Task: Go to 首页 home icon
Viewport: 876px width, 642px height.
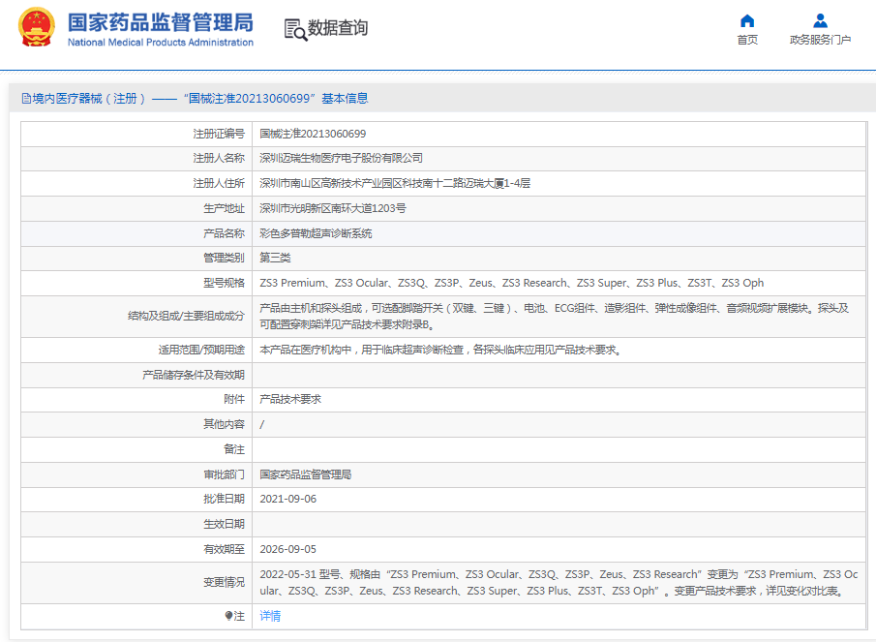Action: (x=747, y=21)
